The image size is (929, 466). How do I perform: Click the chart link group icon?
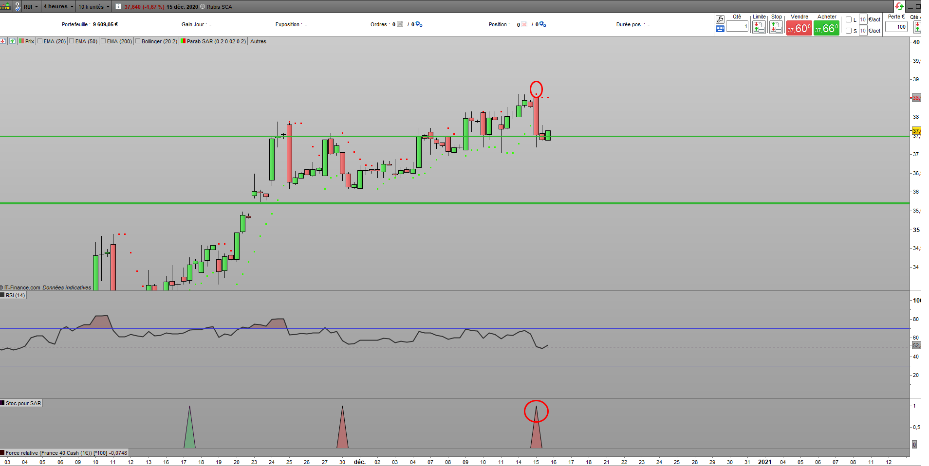point(18,6)
